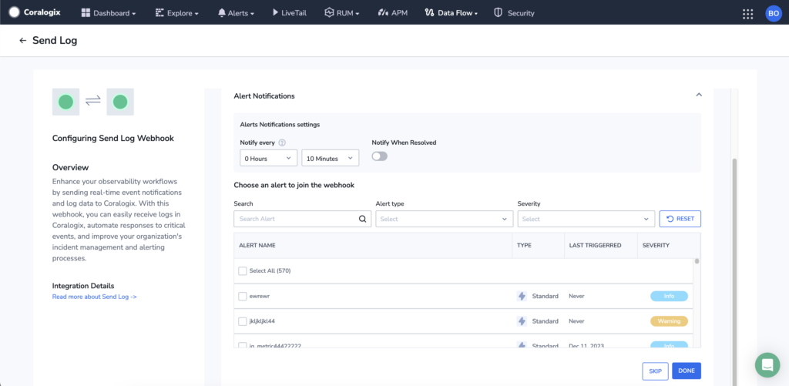Image resolution: width=789 pixels, height=386 pixels.
Task: Select the jkljkljkl44 alert checkbox
Action: point(243,321)
